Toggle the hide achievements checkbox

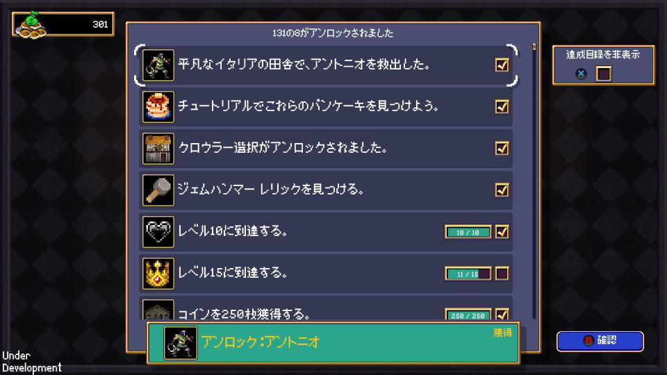(x=603, y=74)
